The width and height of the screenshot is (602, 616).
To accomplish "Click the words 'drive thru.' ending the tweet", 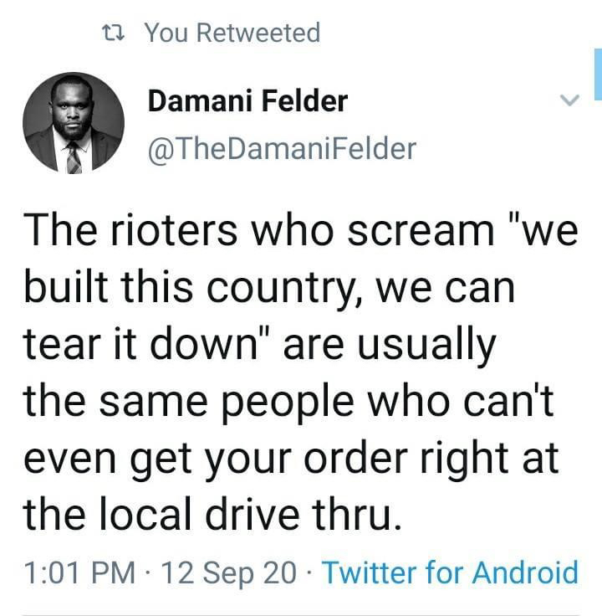I will (x=304, y=514).
